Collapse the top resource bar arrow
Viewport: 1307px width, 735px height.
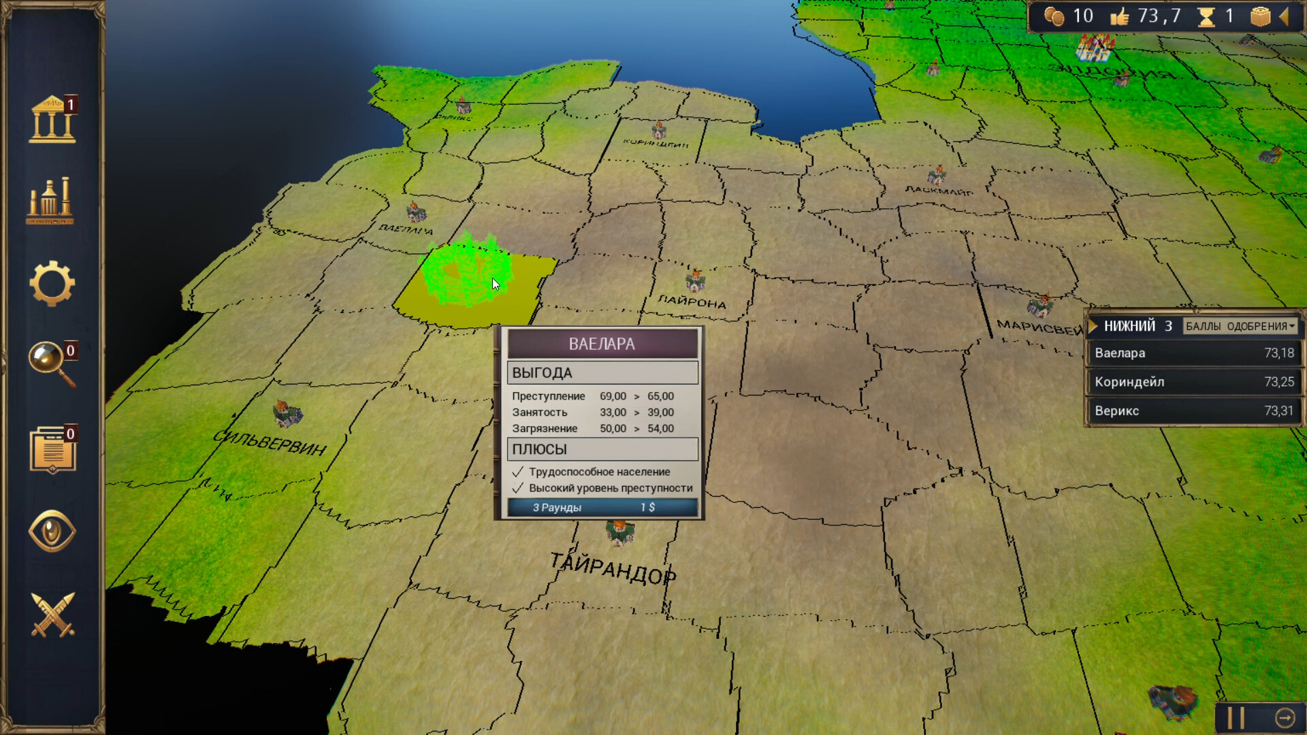(1285, 16)
